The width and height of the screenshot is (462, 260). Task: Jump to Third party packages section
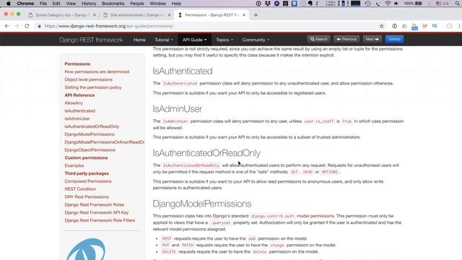tap(87, 173)
